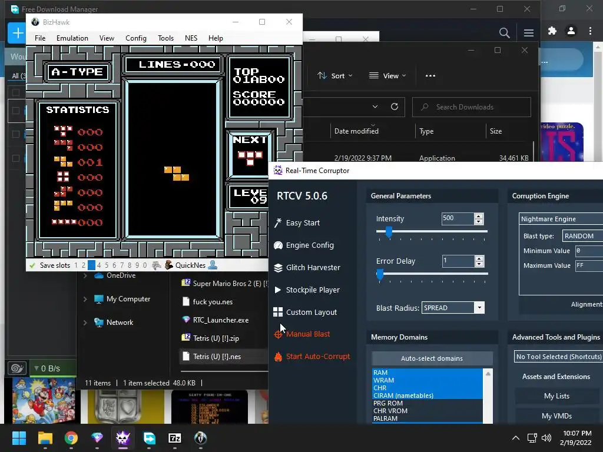
Task: Click the Intensity slider handle
Action: [x=389, y=232]
